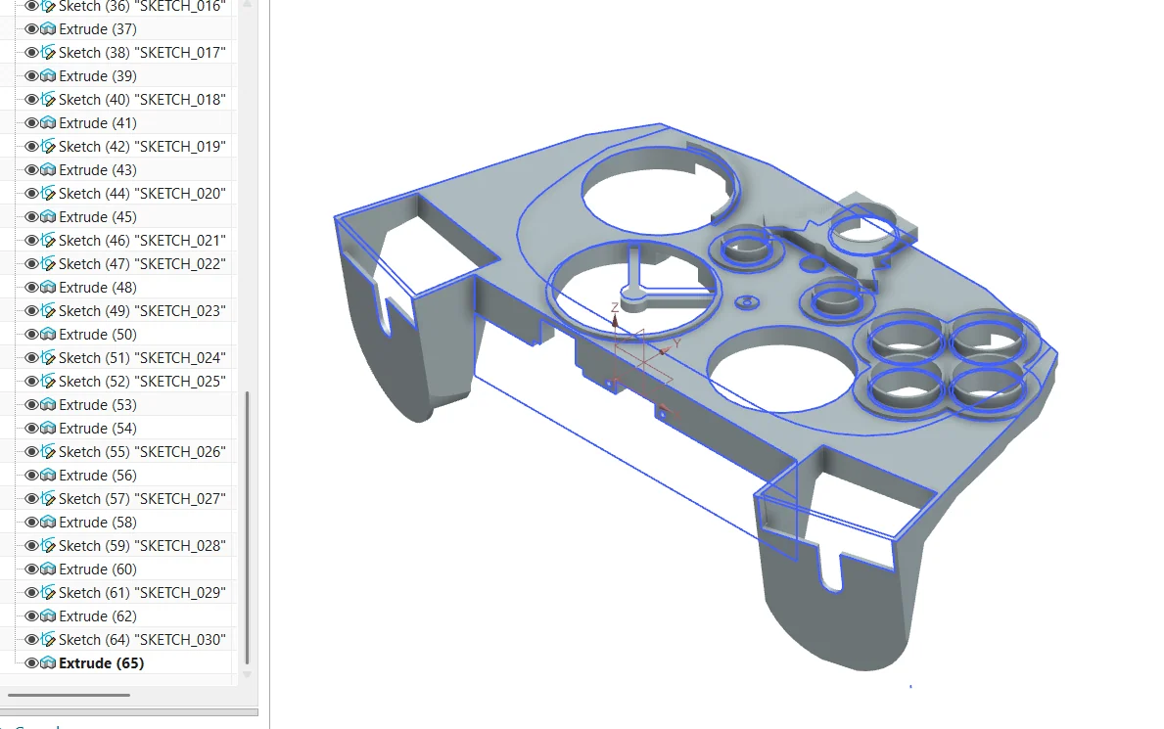Screen dimensions: 1164x729
Task: Hide Sketch (44) SKETCH_020 using eye icon
Action: [31, 194]
